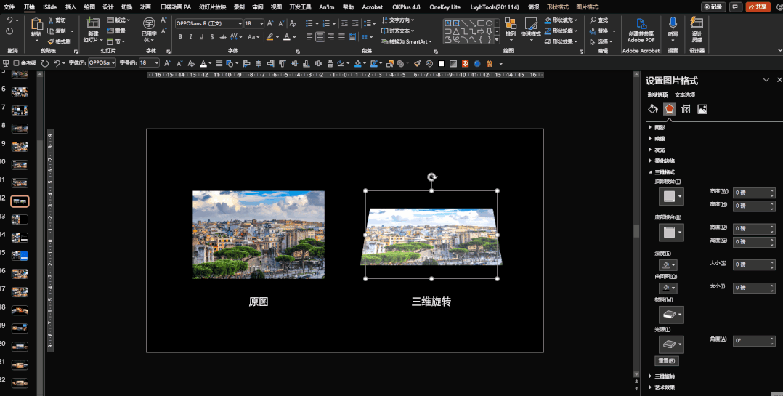Viewport: 783px width, 396px height.
Task: Expand the Shadow (阴影) section
Action: (657, 127)
